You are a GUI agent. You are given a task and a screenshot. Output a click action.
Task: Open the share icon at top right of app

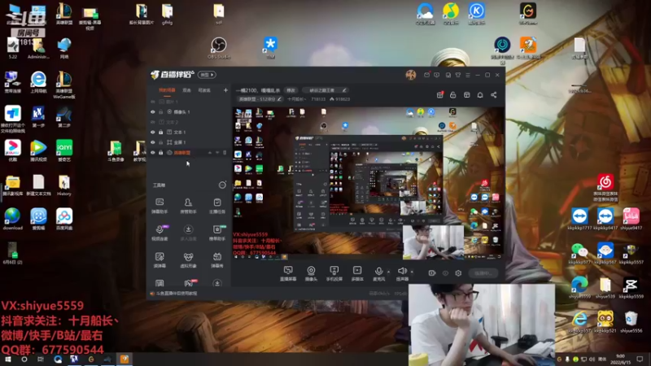tap(494, 95)
